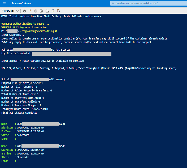Click the "Failed to create one or more destination container(s)" line

(85, 39)
